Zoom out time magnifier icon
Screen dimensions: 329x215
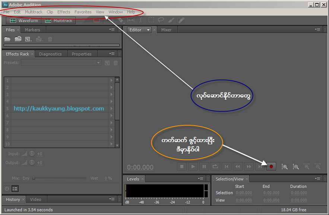click(318, 167)
